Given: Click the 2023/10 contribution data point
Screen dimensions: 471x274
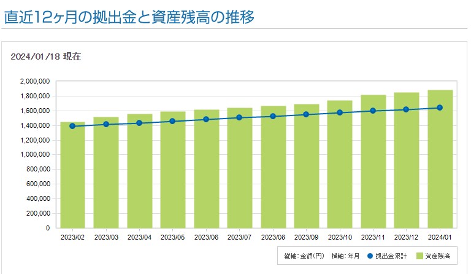Looking at the screenshot, I should tap(340, 113).
